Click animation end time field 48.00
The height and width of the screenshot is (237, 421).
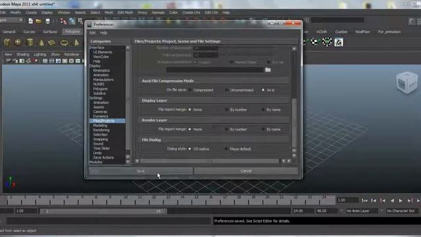click(x=326, y=211)
